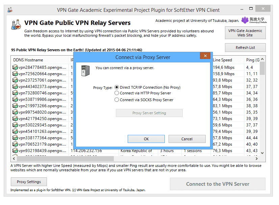Open the VPN Gate Academic Web Site
This screenshot has height=205, width=279.
[245, 33]
